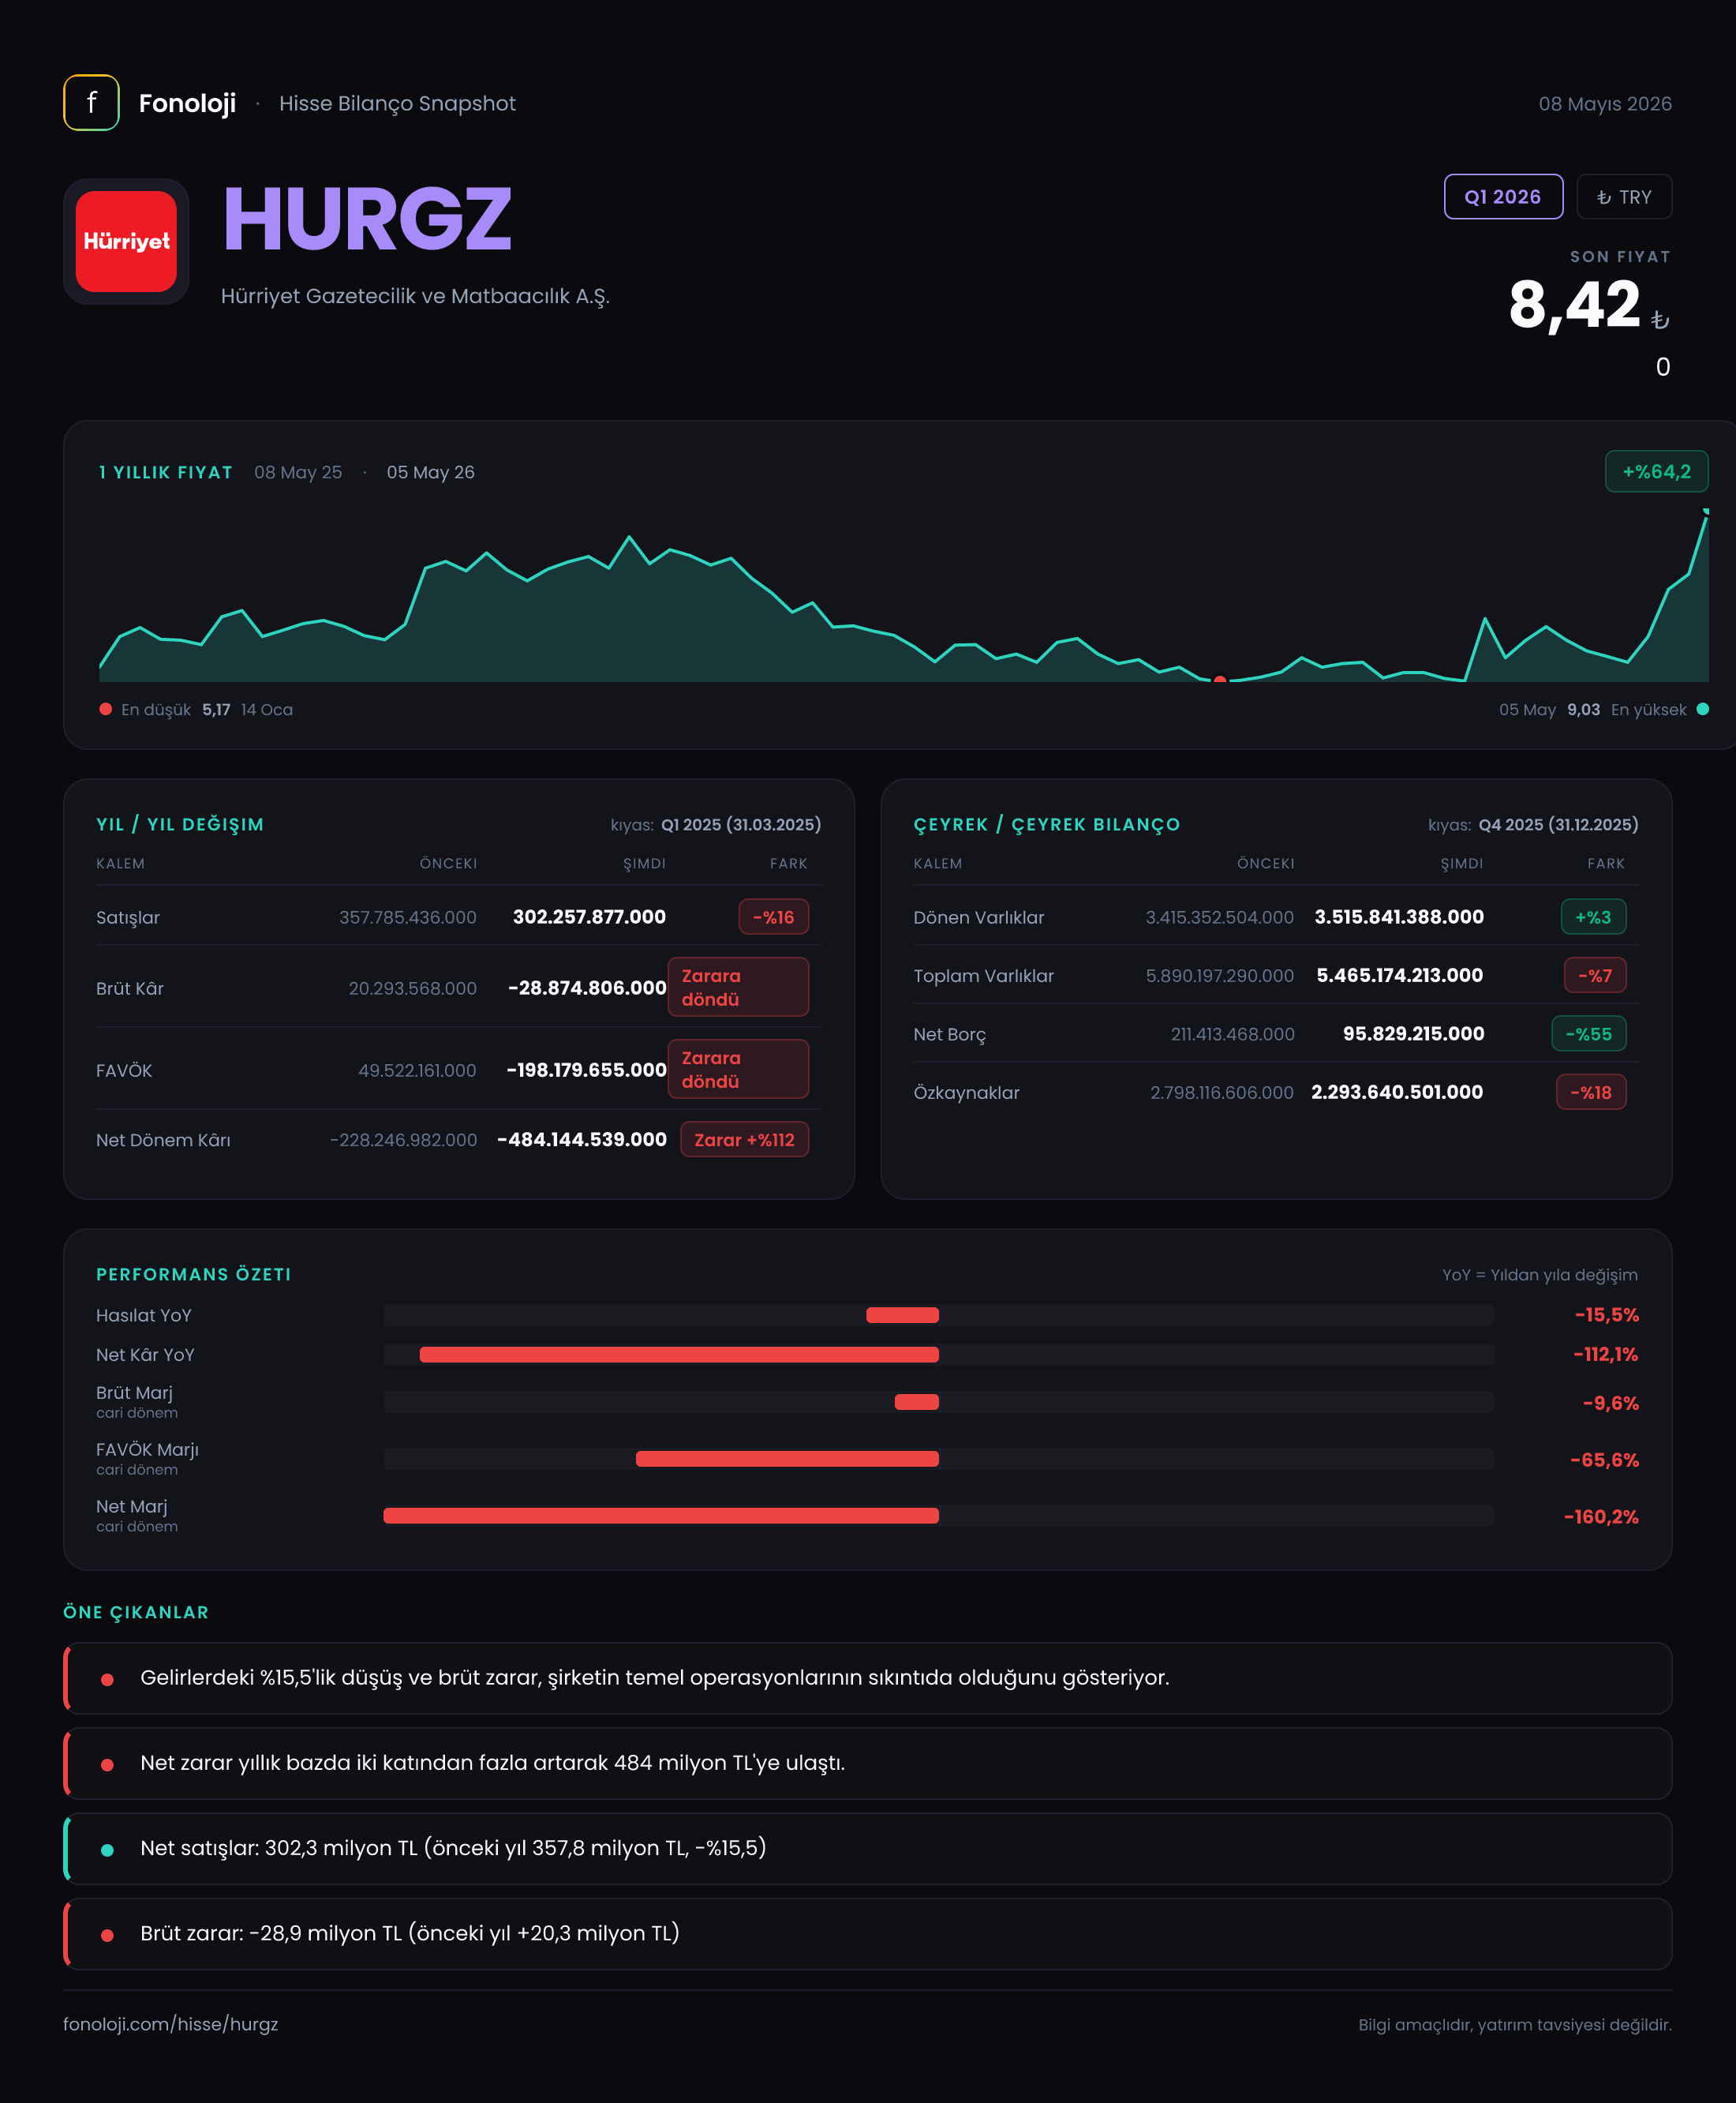Viewport: 1736px width, 2103px height.
Task: Click the 302.257.877.000 sales value
Action: (589, 917)
